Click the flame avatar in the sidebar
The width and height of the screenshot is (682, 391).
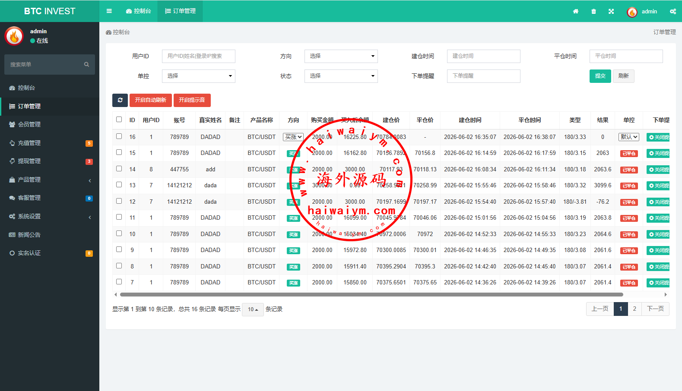click(x=14, y=36)
